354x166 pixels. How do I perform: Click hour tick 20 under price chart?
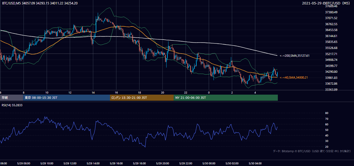(x=162, y=92)
